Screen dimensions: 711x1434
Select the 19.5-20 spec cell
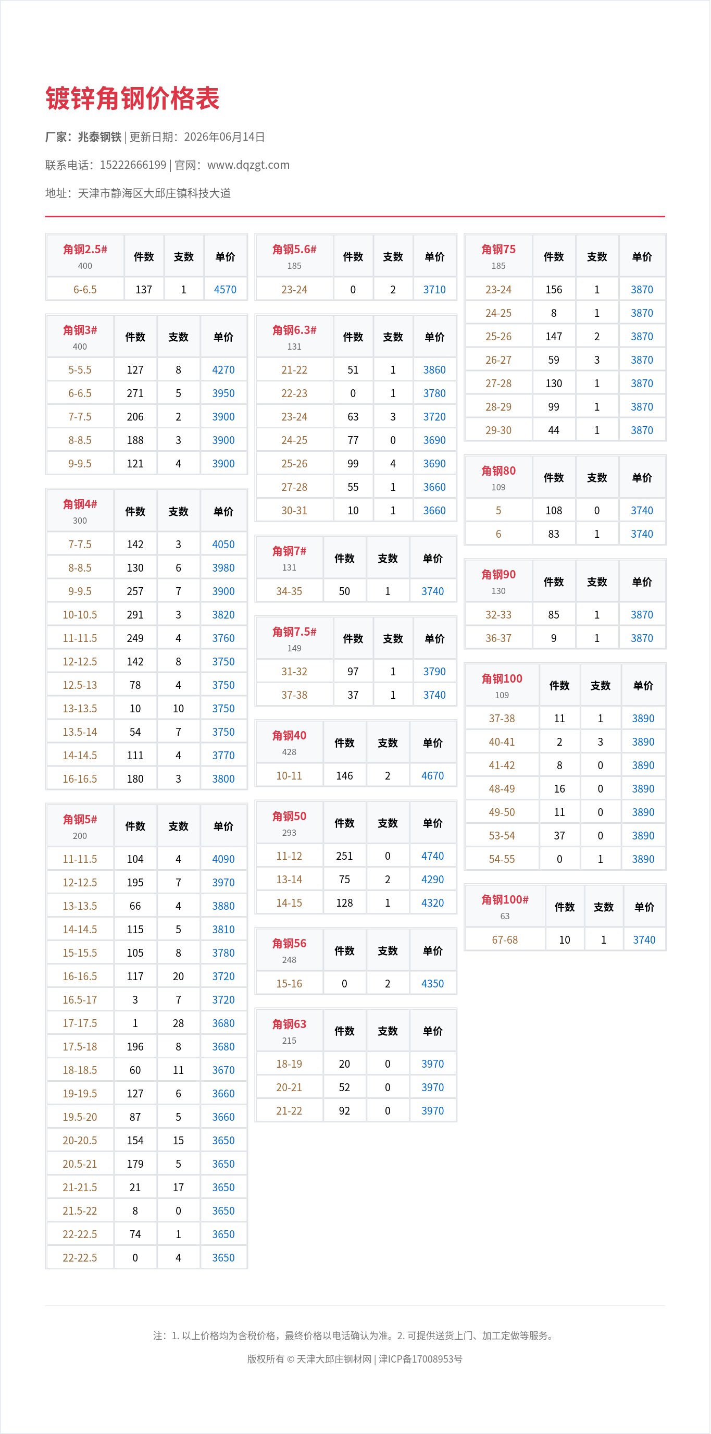(80, 1117)
